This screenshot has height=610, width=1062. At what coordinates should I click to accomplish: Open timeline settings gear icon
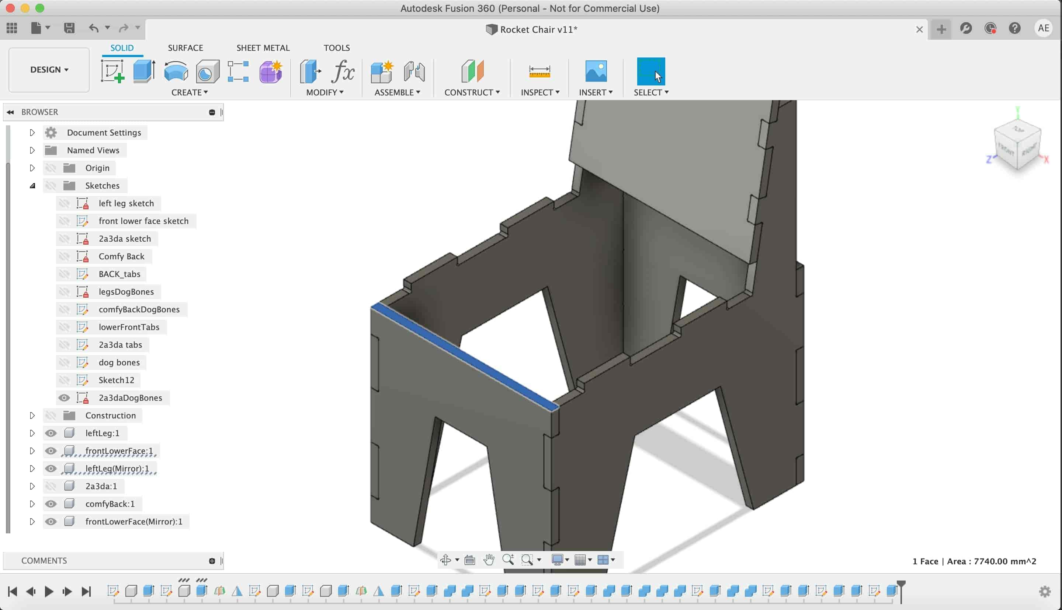(x=1045, y=592)
